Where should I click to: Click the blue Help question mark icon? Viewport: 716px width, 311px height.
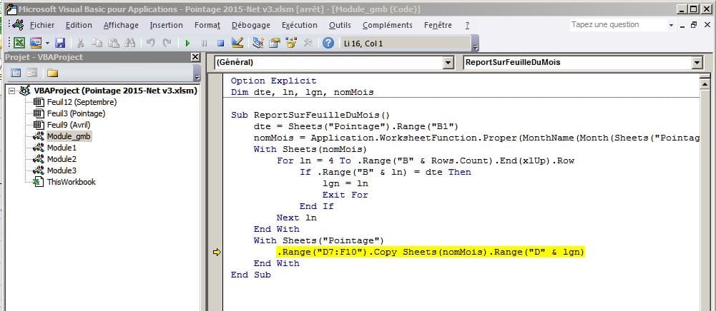pyautogui.click(x=328, y=43)
